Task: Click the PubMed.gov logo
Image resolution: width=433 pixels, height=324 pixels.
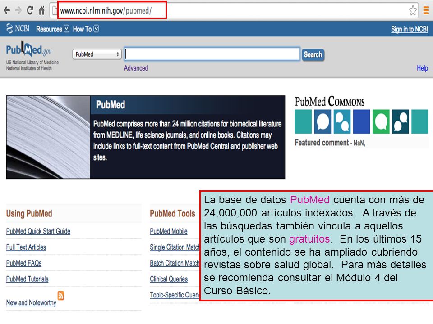Action: click(x=29, y=49)
